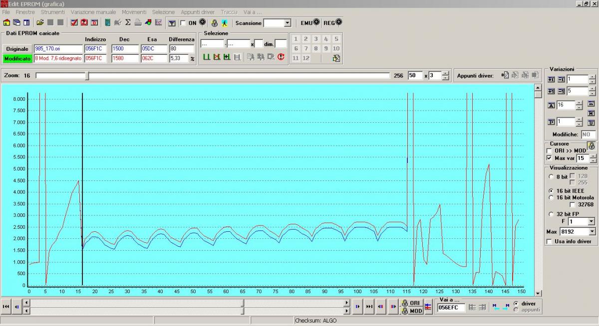Toggle the ON checkbox in toolbar

click(x=183, y=23)
